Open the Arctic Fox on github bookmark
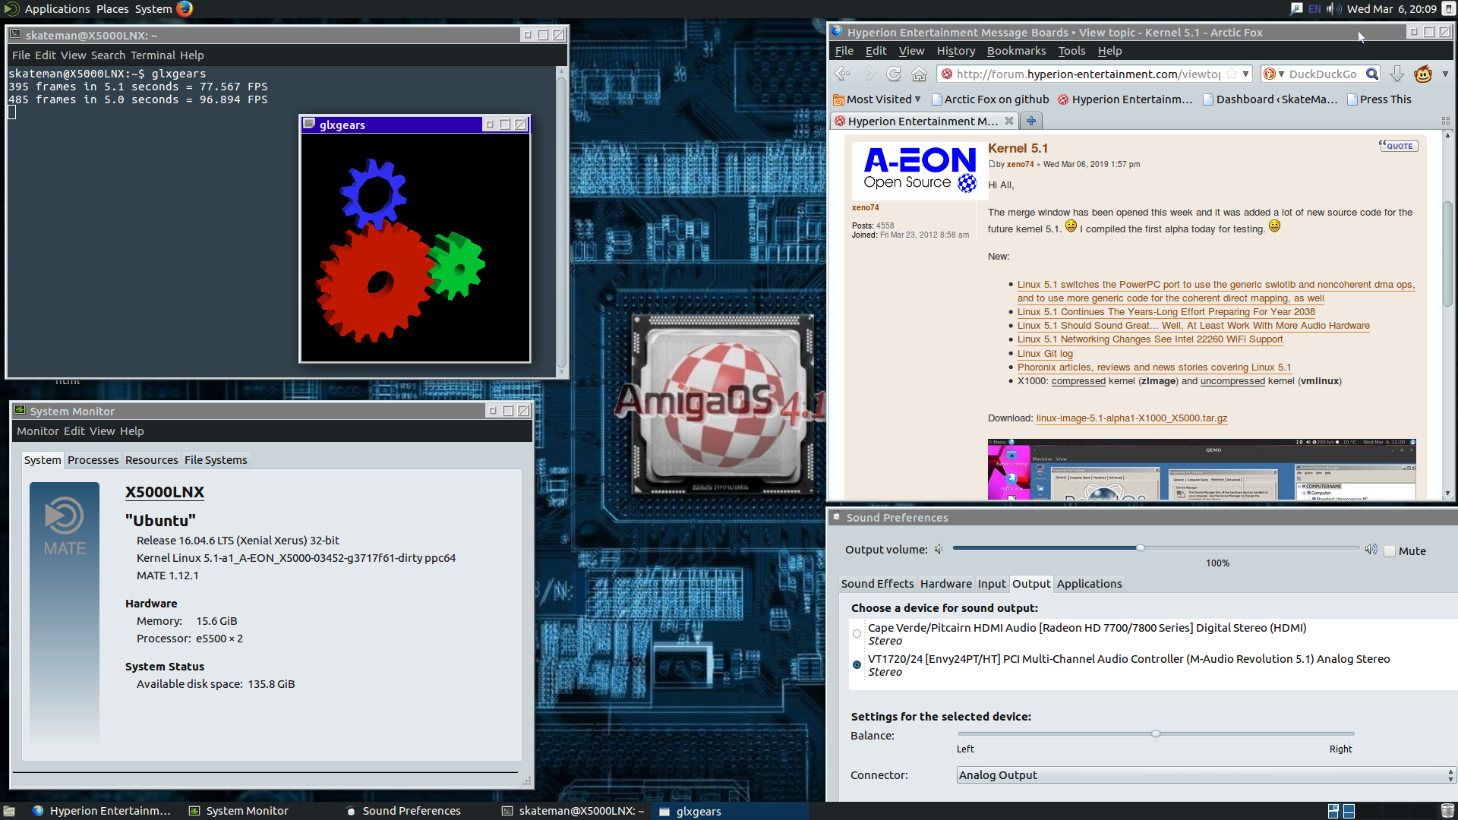The height and width of the screenshot is (820, 1458). [989, 99]
